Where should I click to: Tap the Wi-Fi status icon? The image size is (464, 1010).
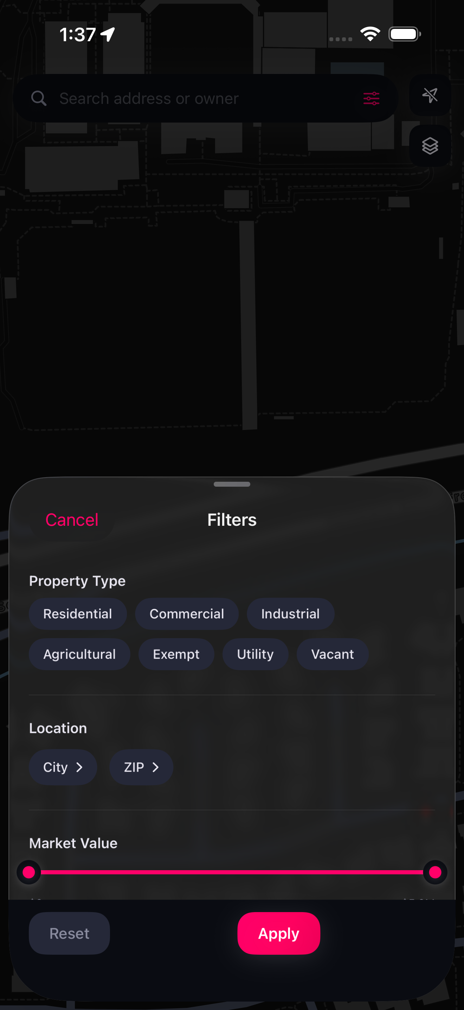(x=370, y=34)
